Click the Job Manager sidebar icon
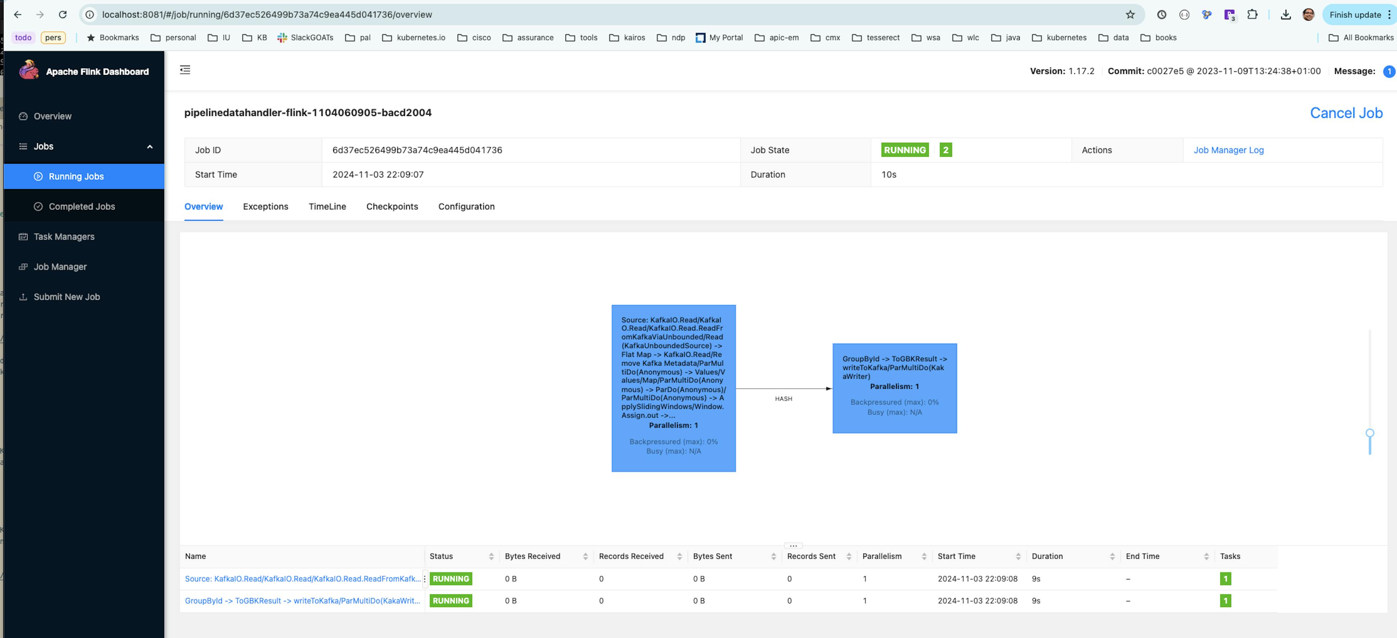 pos(23,266)
